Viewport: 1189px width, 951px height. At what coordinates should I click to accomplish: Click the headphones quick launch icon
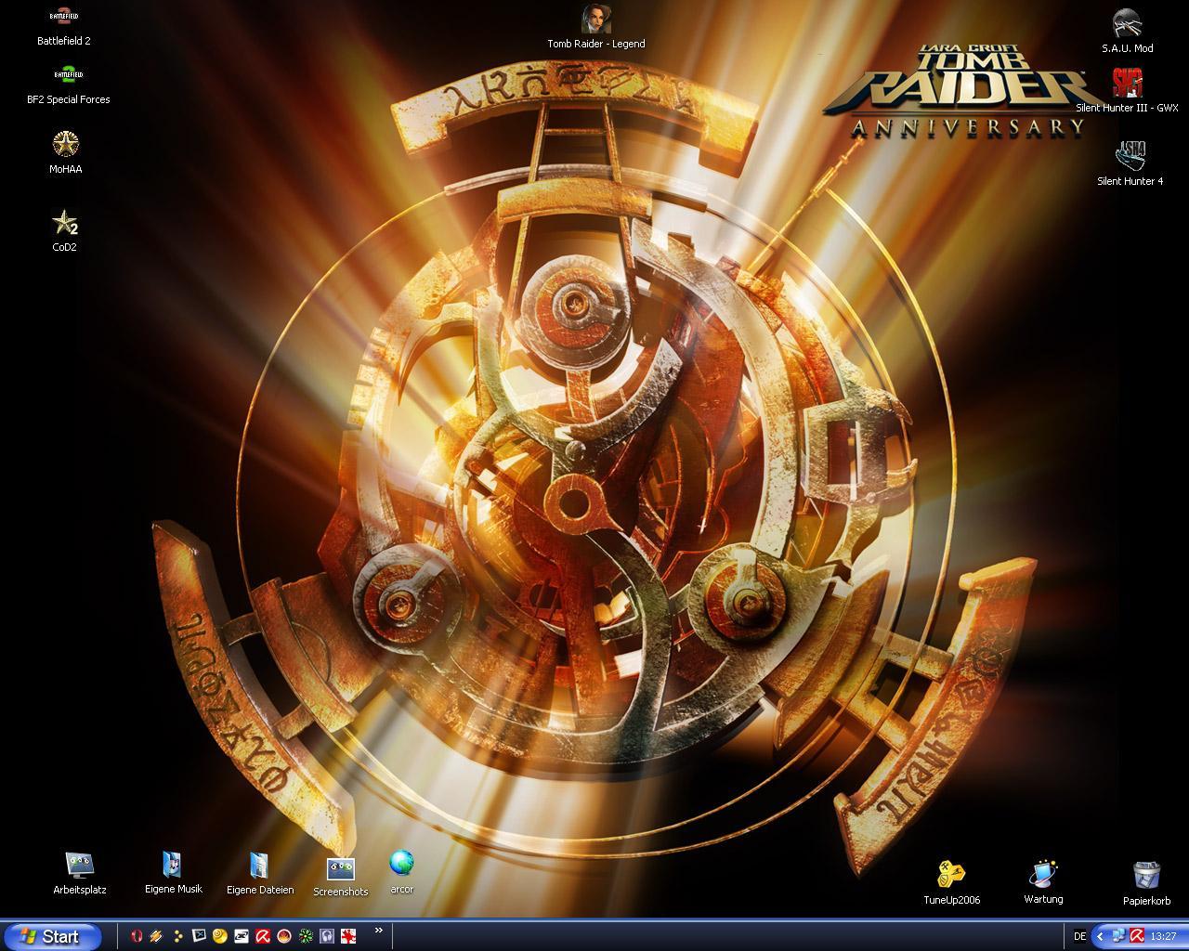coord(327,936)
